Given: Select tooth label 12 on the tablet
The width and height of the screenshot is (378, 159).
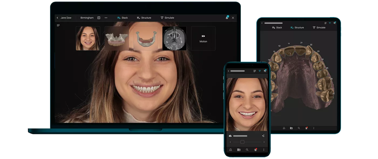Looking at the screenshot, I should coord(279,46).
